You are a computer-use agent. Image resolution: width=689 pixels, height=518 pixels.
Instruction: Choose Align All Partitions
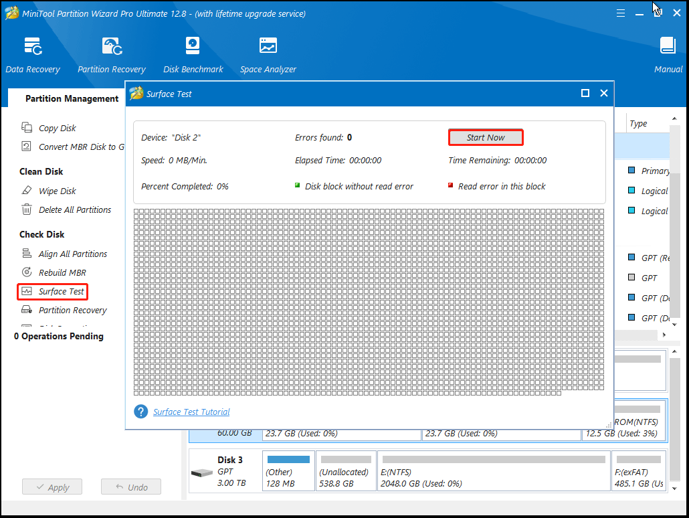point(72,254)
